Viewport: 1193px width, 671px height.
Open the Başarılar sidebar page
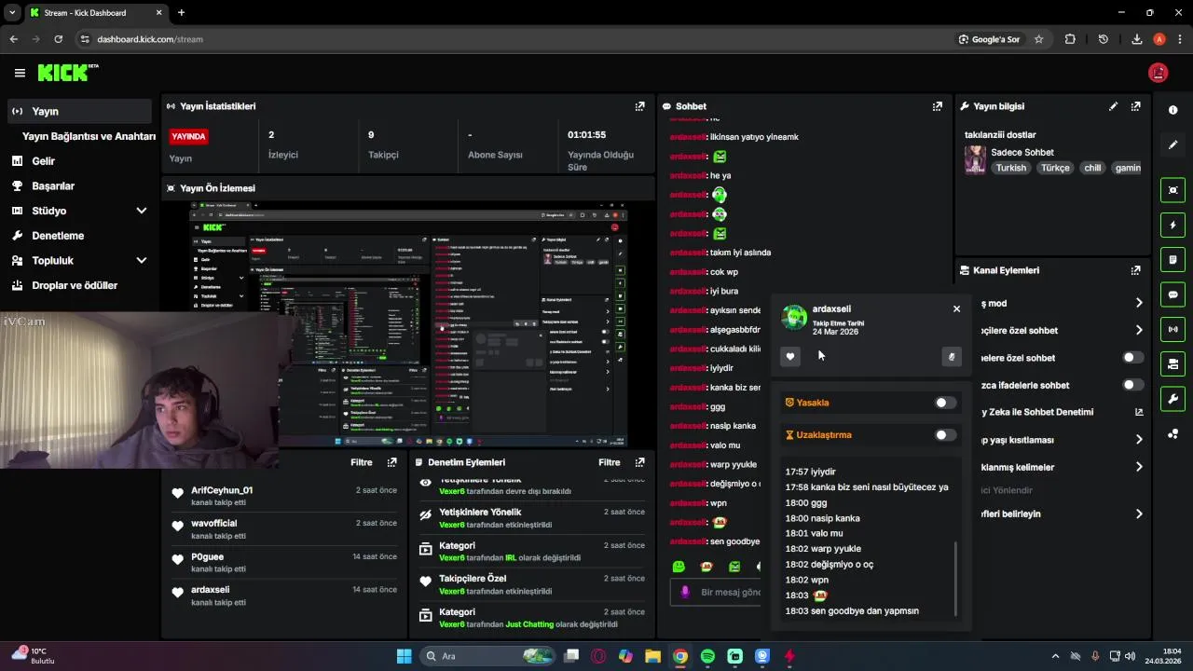coord(78,185)
